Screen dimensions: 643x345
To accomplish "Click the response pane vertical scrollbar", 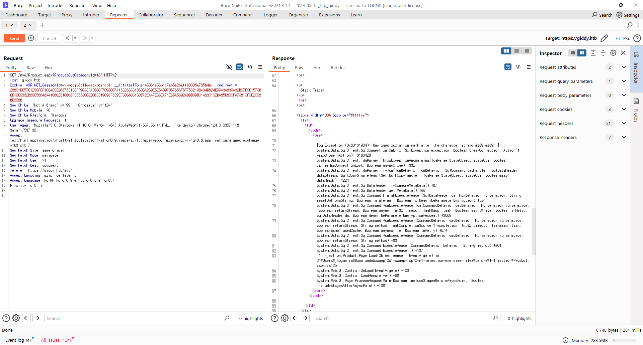I will point(534,231).
